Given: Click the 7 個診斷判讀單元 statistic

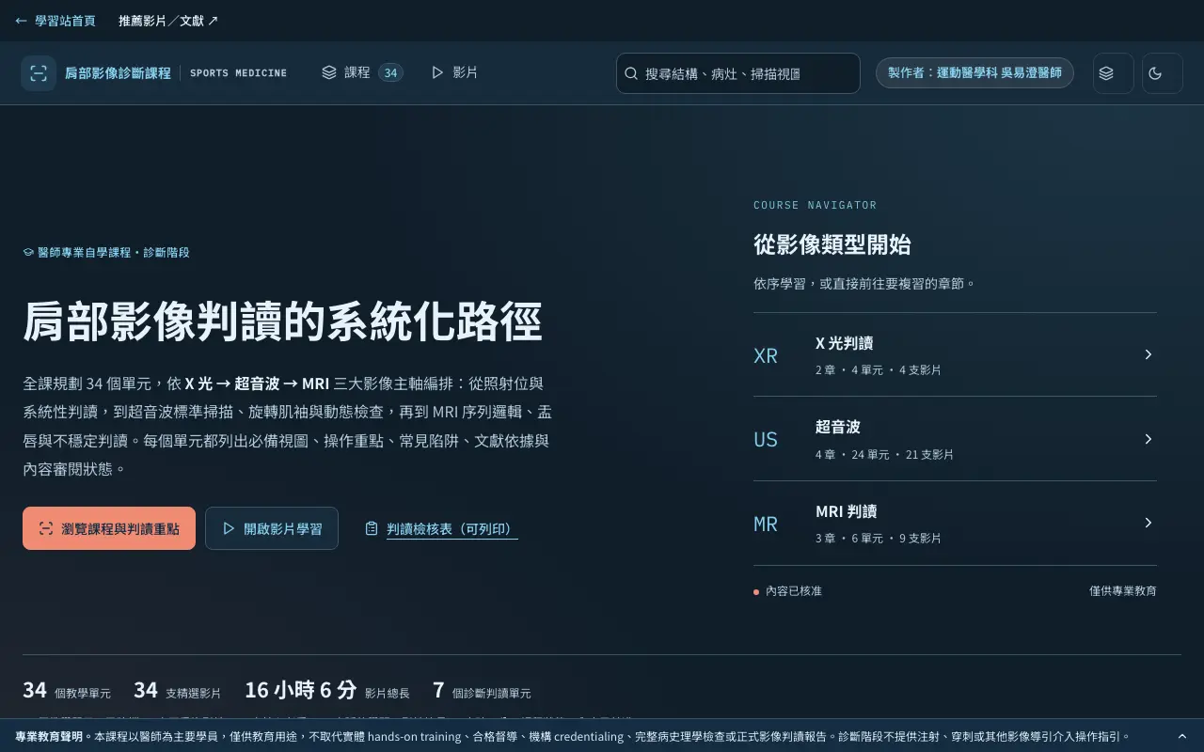Looking at the screenshot, I should click(x=482, y=690).
